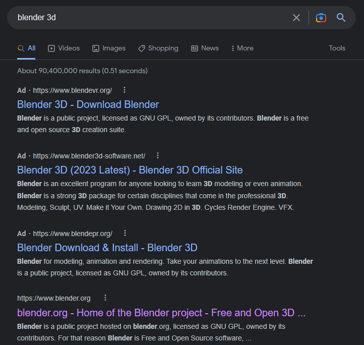
Task: Click snippet 'Blender for modeling, animation and rendering'
Action: 91,261
